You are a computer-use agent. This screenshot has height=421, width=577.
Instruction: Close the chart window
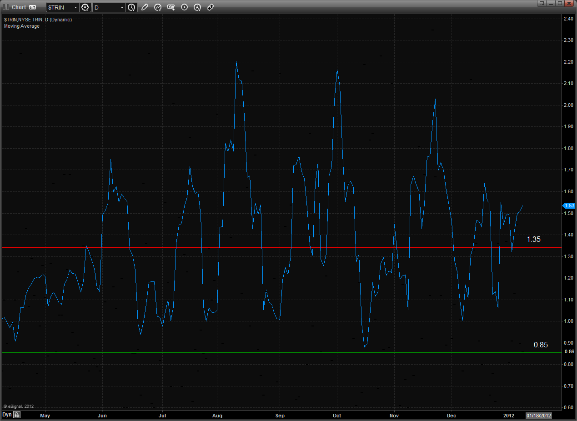point(569,3)
